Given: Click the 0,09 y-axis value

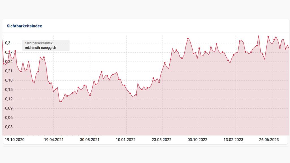Looking at the screenshot, I should (8, 108).
